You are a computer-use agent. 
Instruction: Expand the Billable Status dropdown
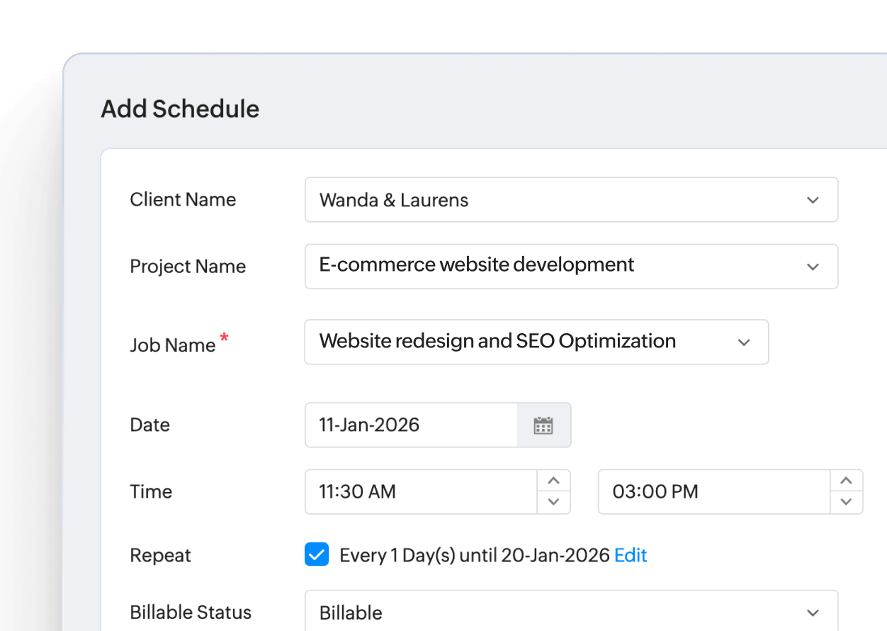(813, 611)
